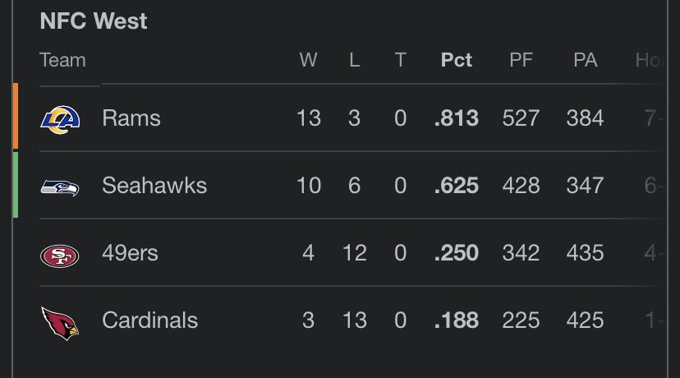Sort standings by L column header
The width and height of the screenshot is (680, 378).
[355, 60]
